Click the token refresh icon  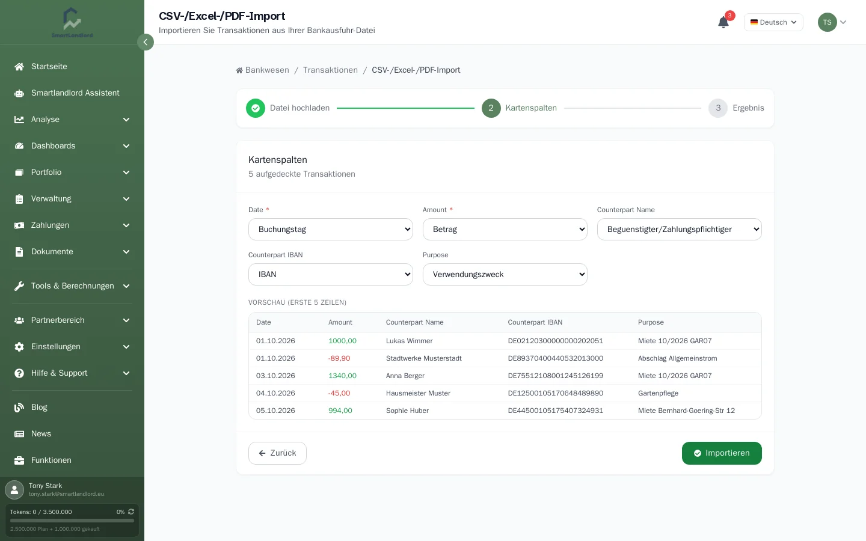(x=131, y=512)
